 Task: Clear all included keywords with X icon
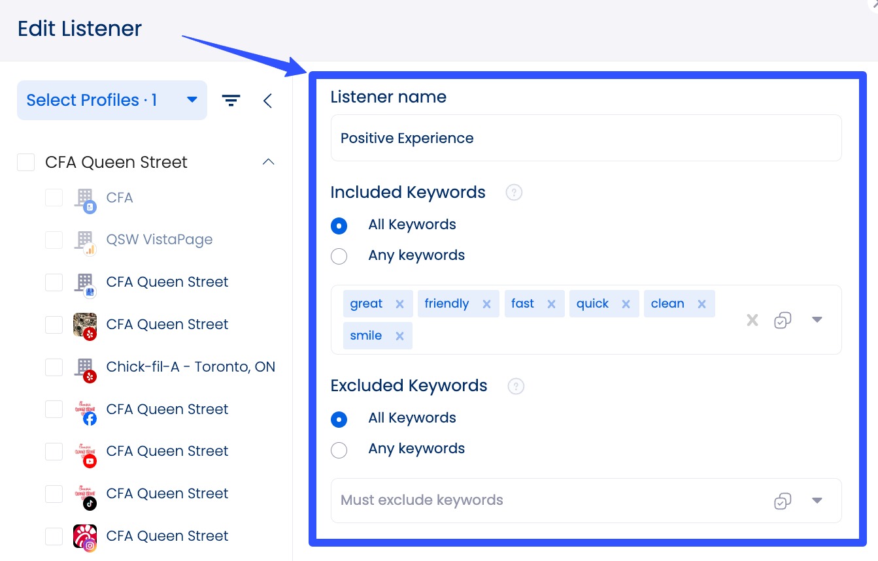point(752,320)
